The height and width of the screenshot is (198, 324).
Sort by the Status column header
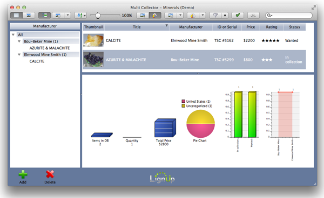[x=294, y=27]
